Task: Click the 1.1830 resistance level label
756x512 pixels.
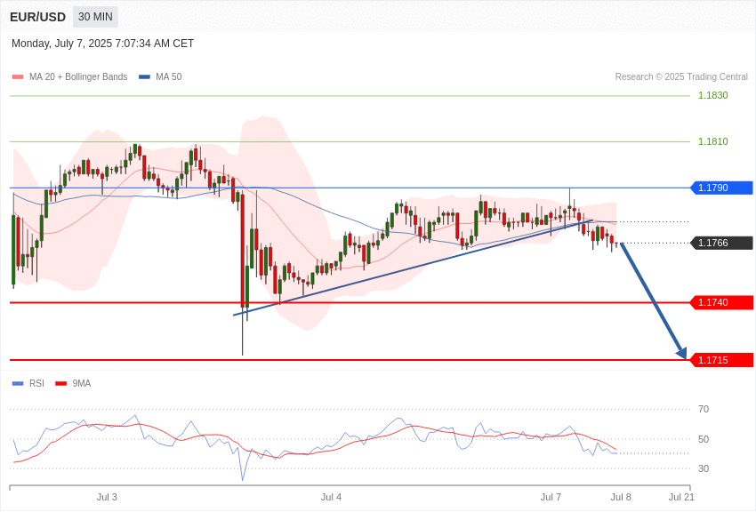Action: [x=713, y=95]
